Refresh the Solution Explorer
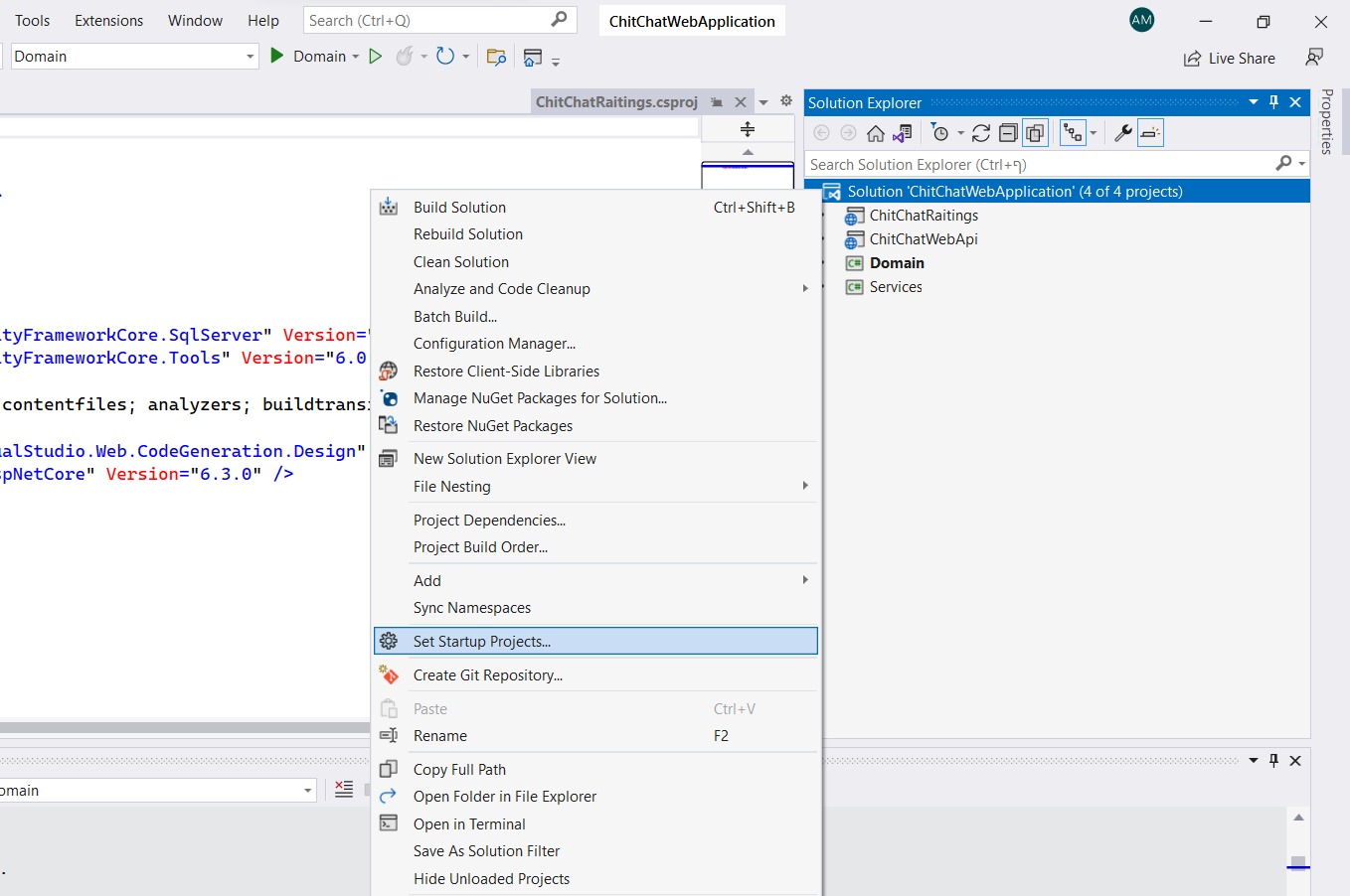 981,132
